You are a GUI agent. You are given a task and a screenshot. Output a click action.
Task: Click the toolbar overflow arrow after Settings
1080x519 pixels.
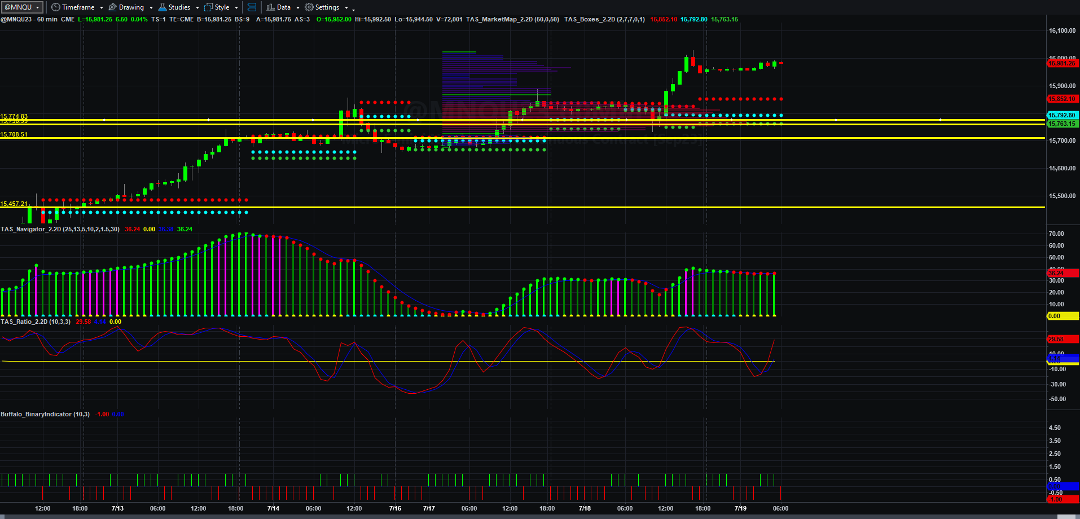coord(354,9)
